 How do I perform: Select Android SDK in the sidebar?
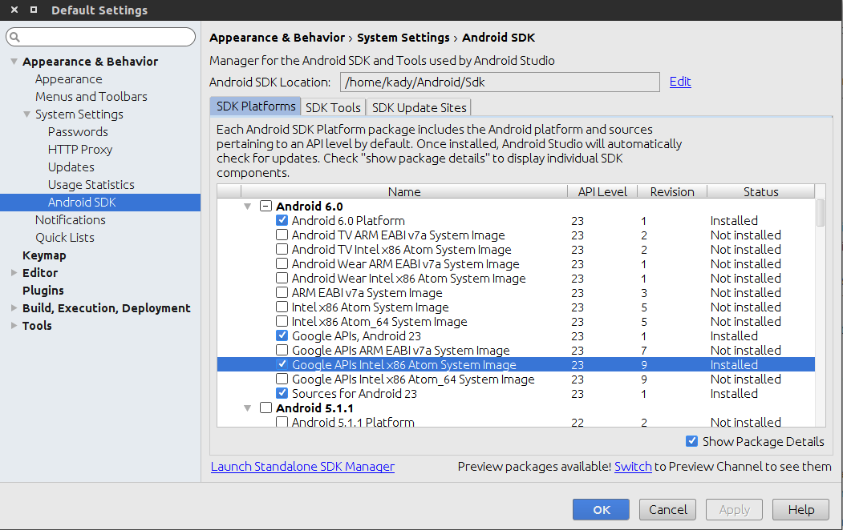(x=100, y=203)
